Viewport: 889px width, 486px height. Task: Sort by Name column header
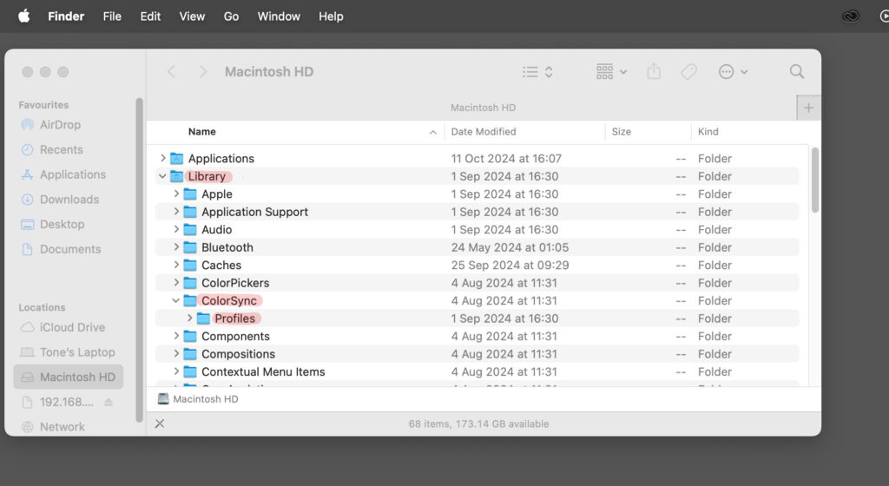coord(201,131)
